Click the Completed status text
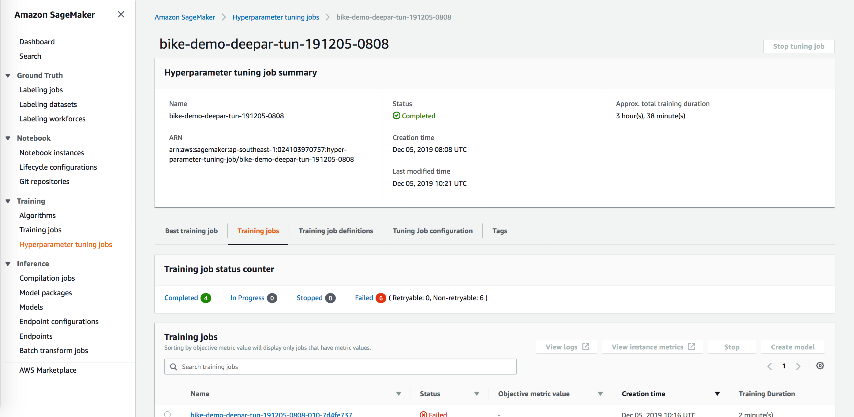 pyautogui.click(x=418, y=116)
